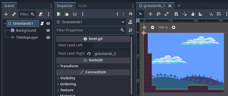Activate the Move mode tool
The image size is (228, 96).
150,14
